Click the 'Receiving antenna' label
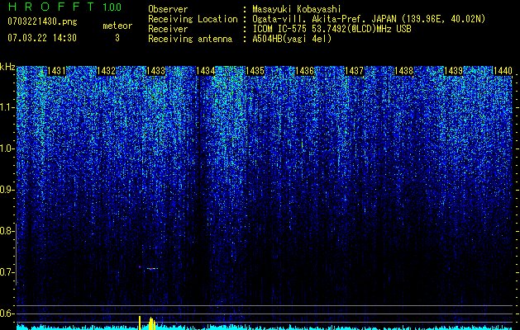This screenshot has height=330, width=520. click(190, 39)
